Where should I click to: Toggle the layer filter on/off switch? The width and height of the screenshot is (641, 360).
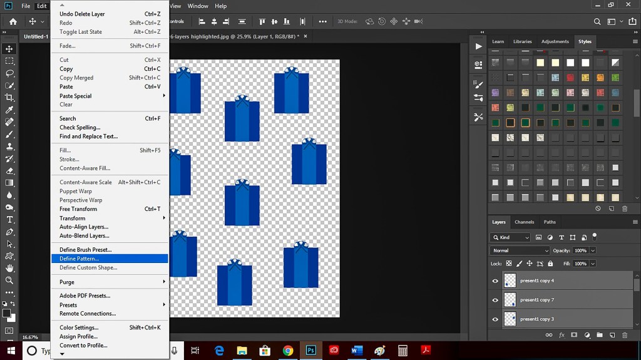[594, 237]
